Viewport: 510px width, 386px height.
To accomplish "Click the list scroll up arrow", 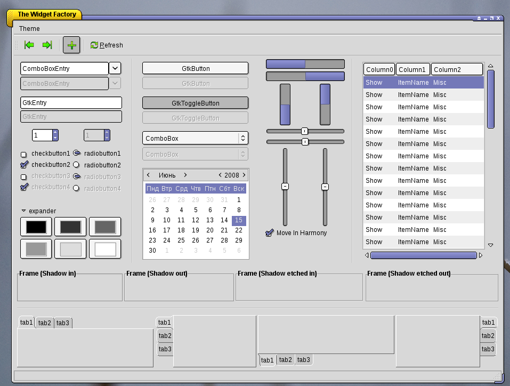I will click(x=490, y=66).
